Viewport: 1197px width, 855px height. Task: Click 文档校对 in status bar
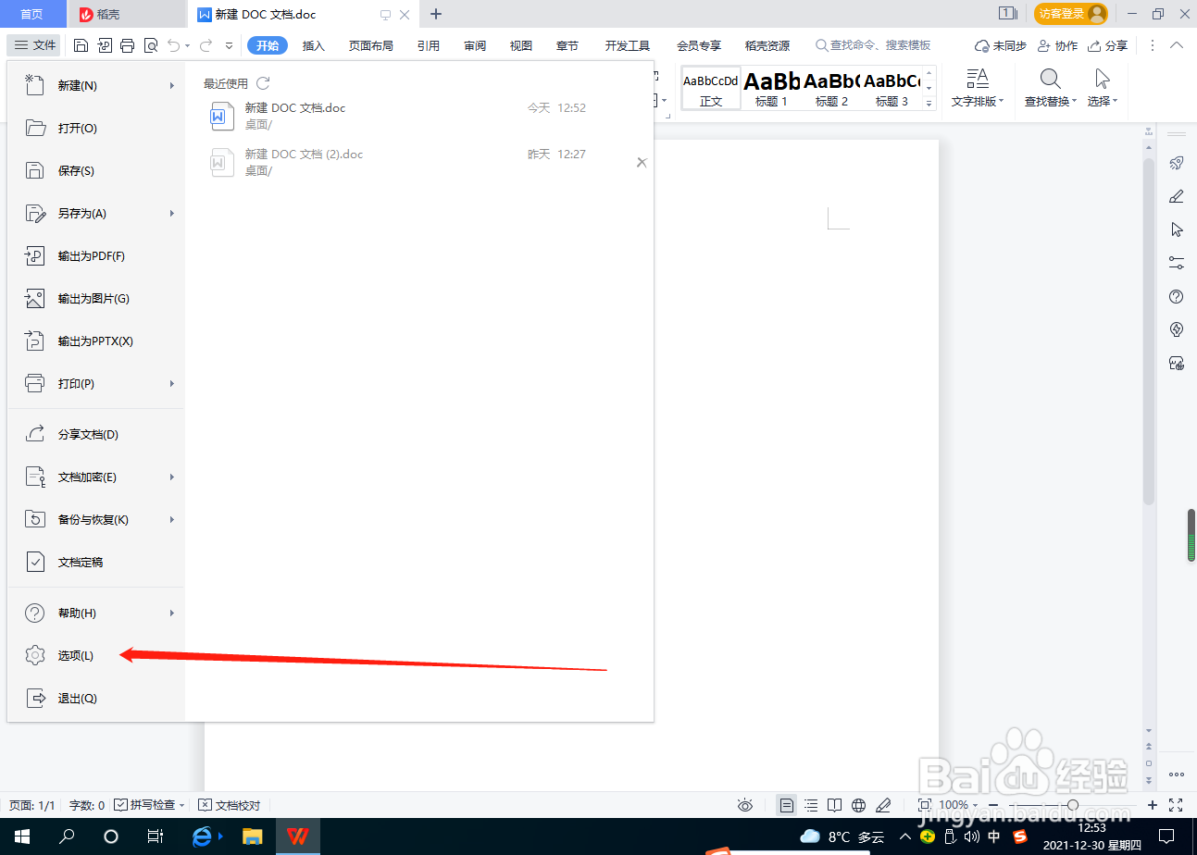pyautogui.click(x=230, y=805)
